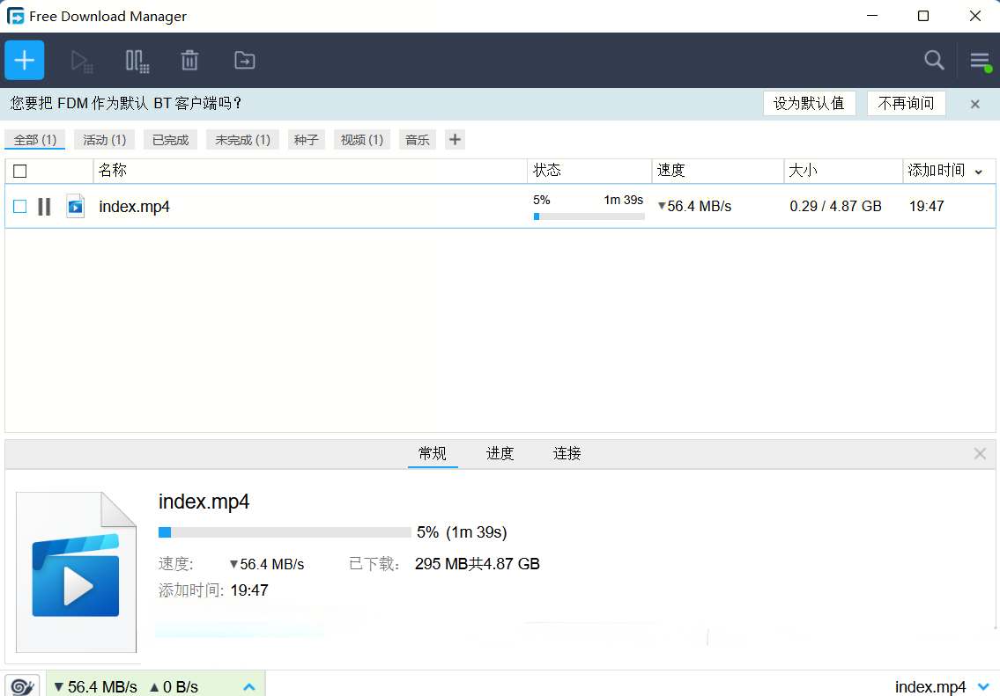Viewport: 1000px width, 696px height.
Task: Click the large video file thumbnail
Action: pos(76,572)
